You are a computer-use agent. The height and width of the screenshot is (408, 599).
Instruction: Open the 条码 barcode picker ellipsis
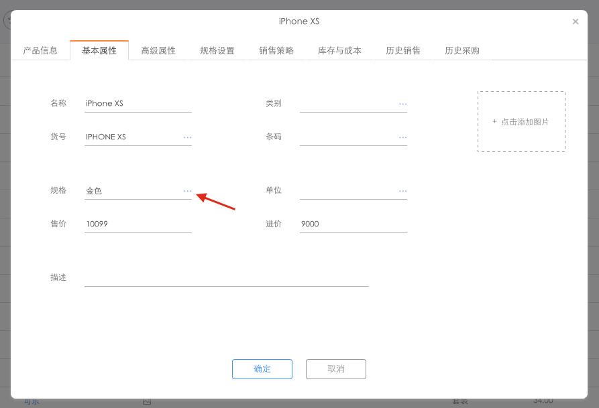(403, 137)
